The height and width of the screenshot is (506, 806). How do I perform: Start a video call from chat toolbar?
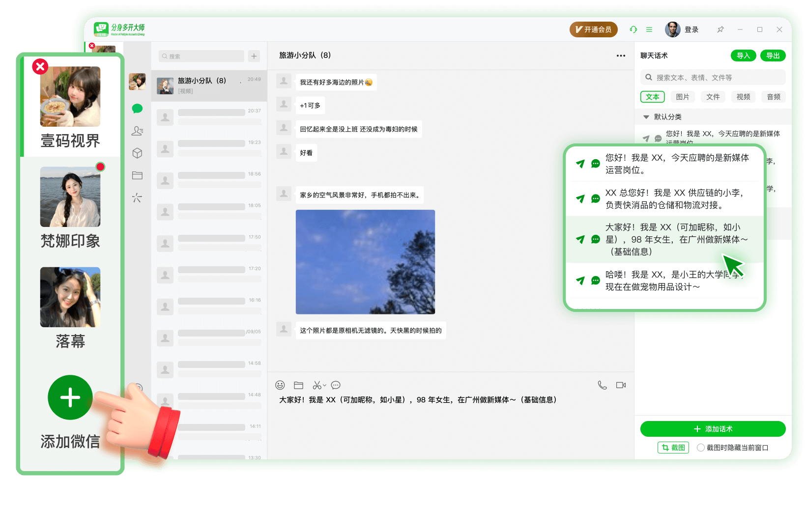[x=621, y=385]
